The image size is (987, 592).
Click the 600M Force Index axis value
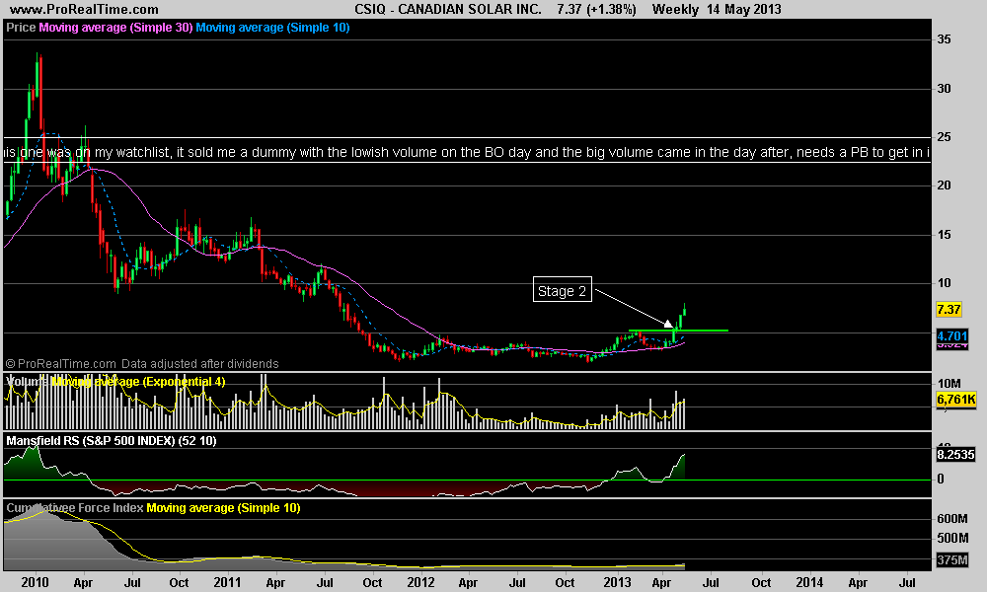pyautogui.click(x=952, y=519)
